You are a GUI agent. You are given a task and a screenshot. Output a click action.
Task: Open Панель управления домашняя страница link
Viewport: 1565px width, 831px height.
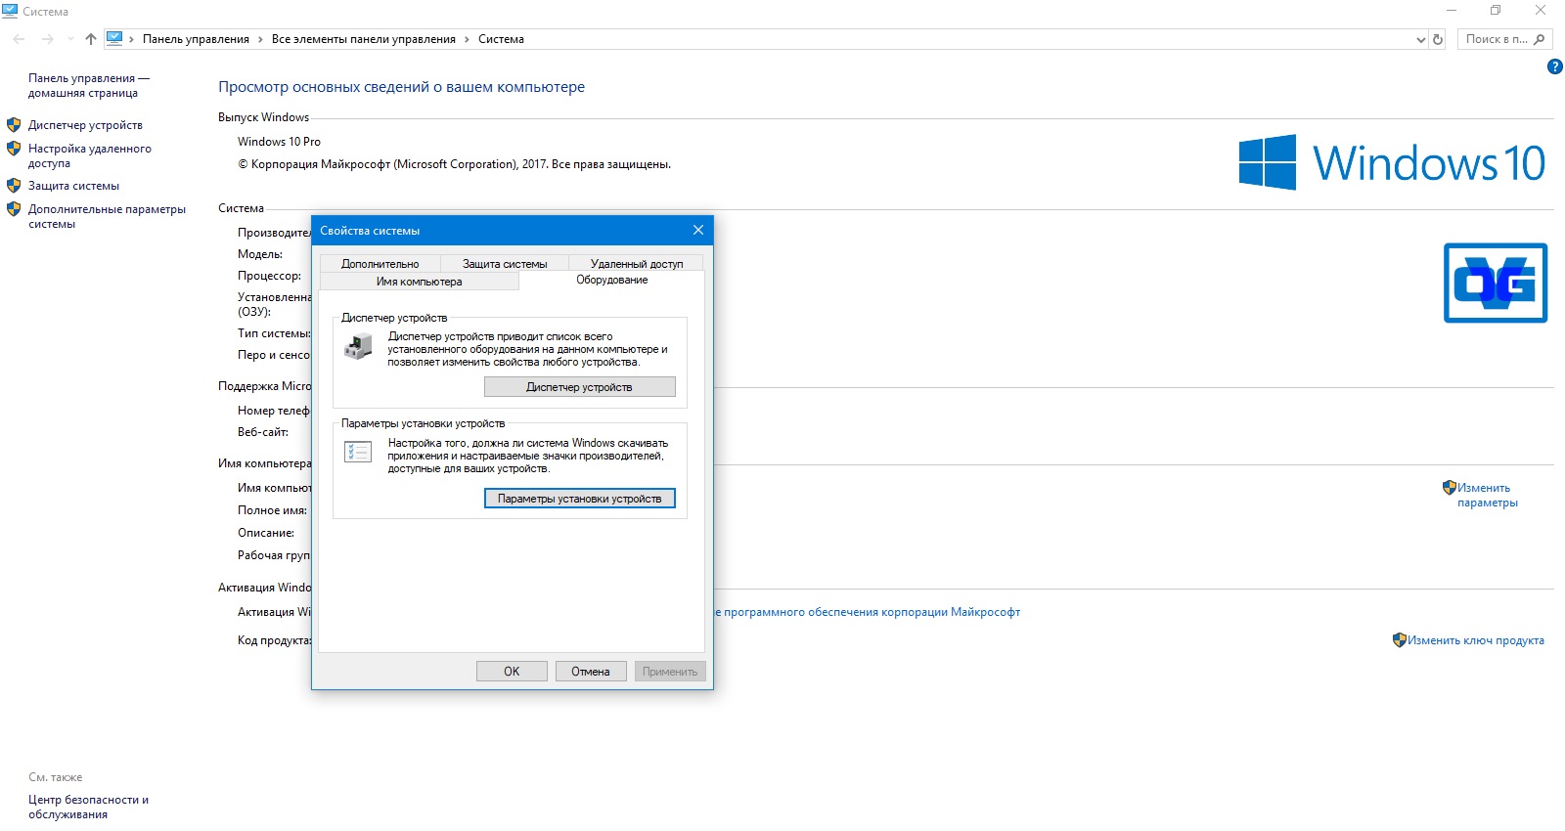(89, 85)
